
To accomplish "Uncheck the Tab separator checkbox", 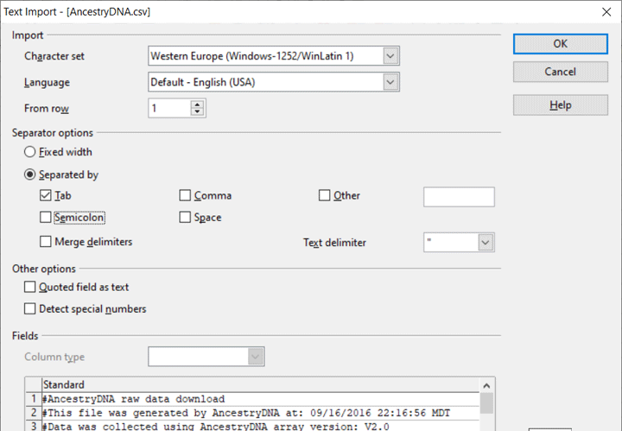I will 46,195.
